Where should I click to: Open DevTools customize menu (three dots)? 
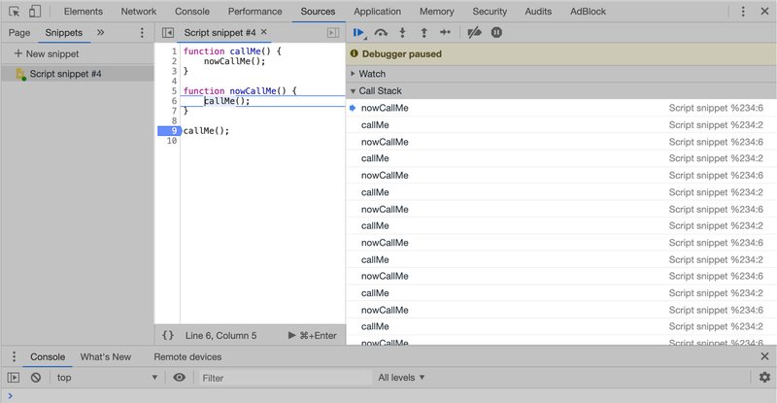point(743,11)
